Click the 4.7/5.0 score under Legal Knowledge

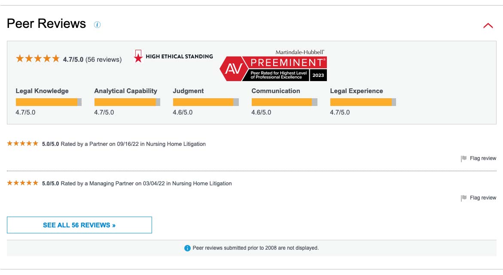(26, 112)
